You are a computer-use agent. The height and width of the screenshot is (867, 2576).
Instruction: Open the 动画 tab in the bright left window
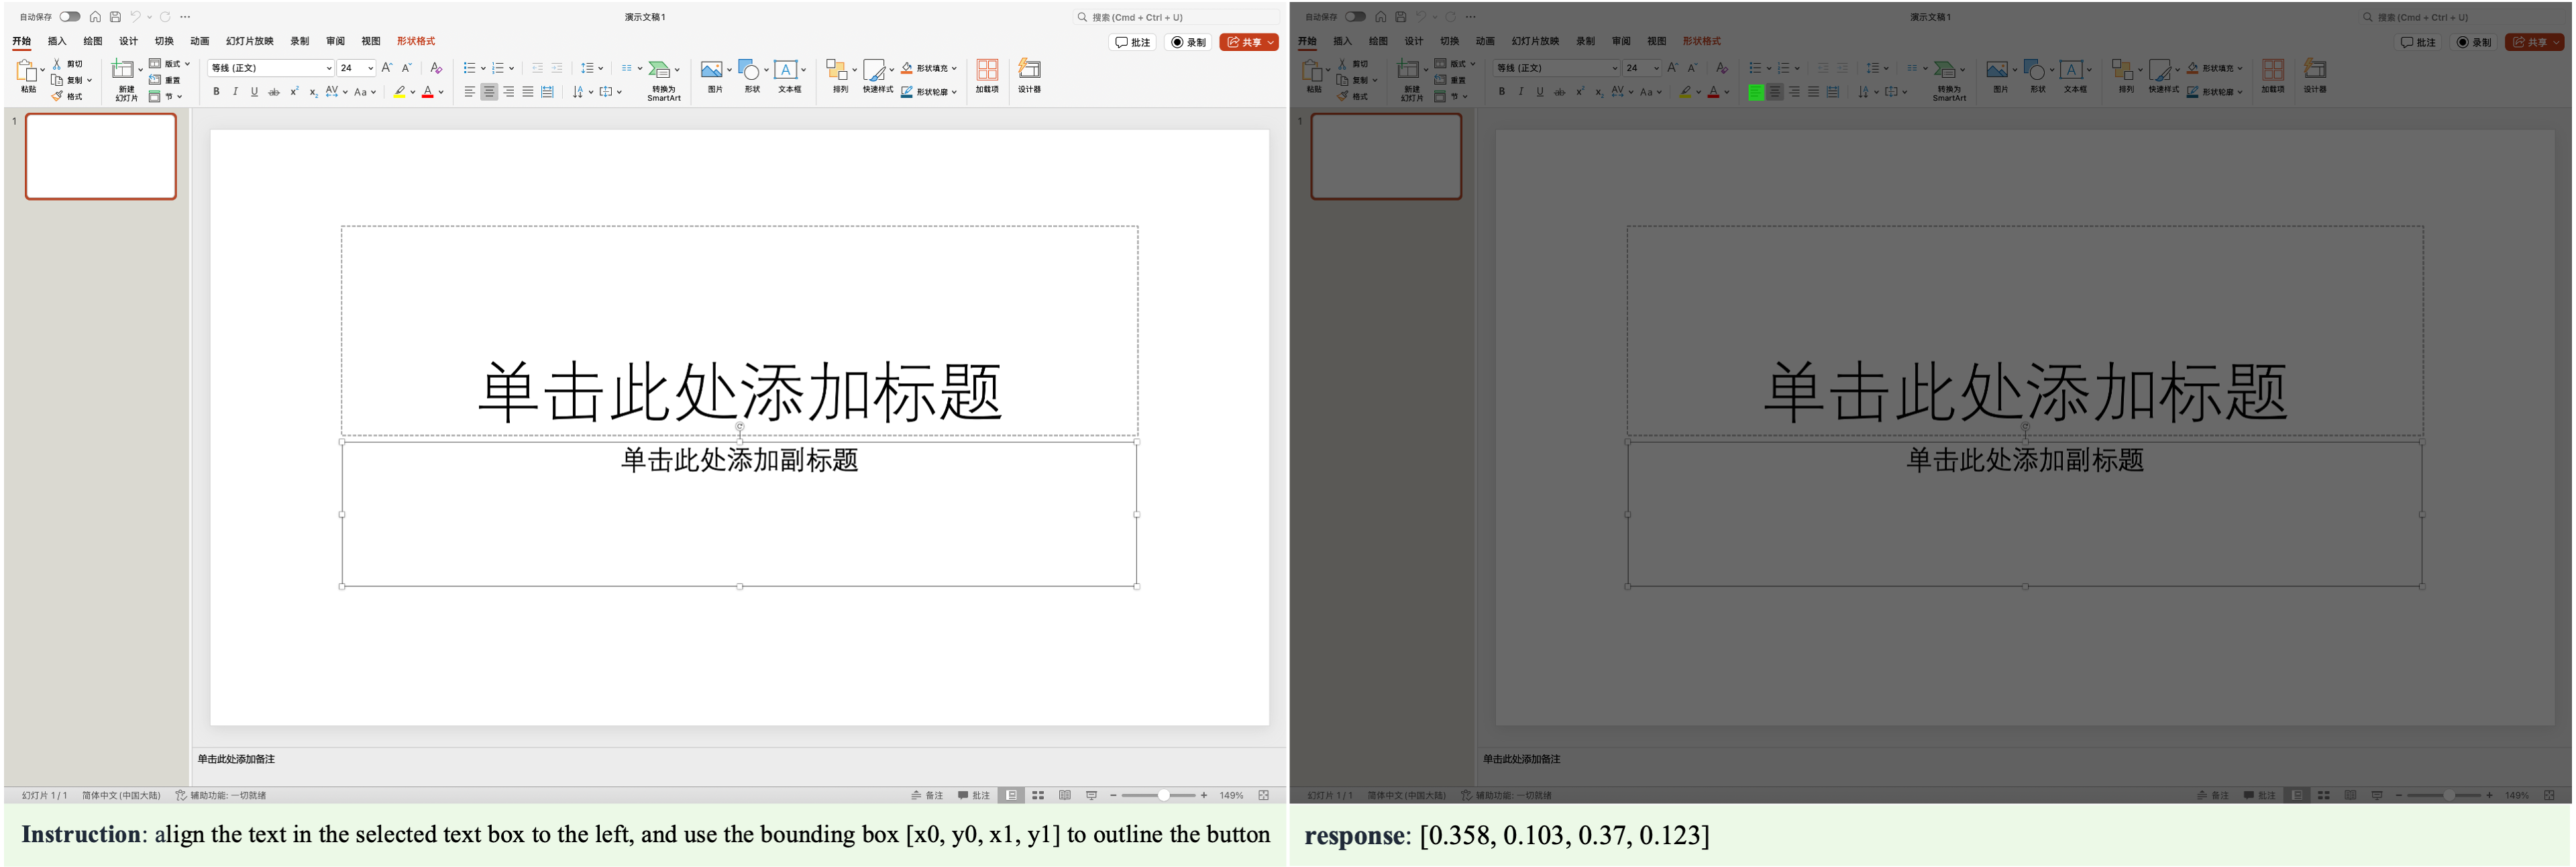pos(200,41)
